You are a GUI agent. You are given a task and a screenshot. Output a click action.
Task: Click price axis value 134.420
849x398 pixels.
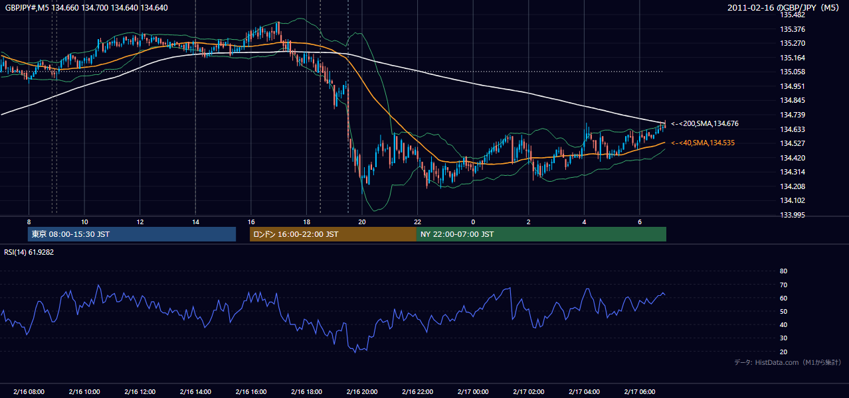[793, 158]
